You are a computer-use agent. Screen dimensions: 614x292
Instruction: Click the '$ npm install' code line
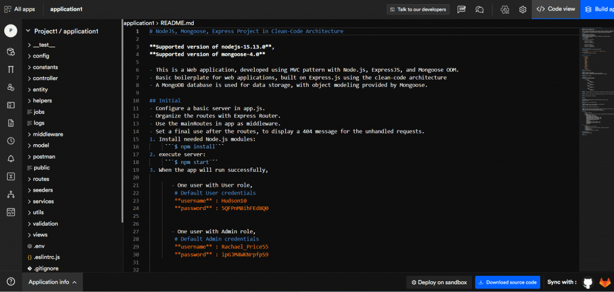pyautogui.click(x=194, y=147)
